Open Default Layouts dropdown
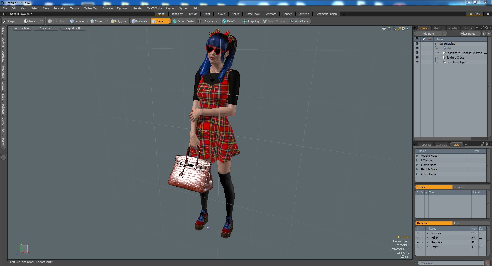This screenshot has height=266, width=492. (x=21, y=14)
